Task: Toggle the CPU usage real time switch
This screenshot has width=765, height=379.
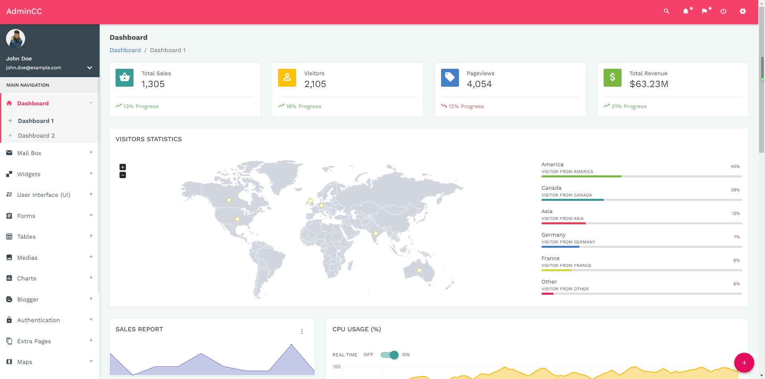Action: pos(390,355)
